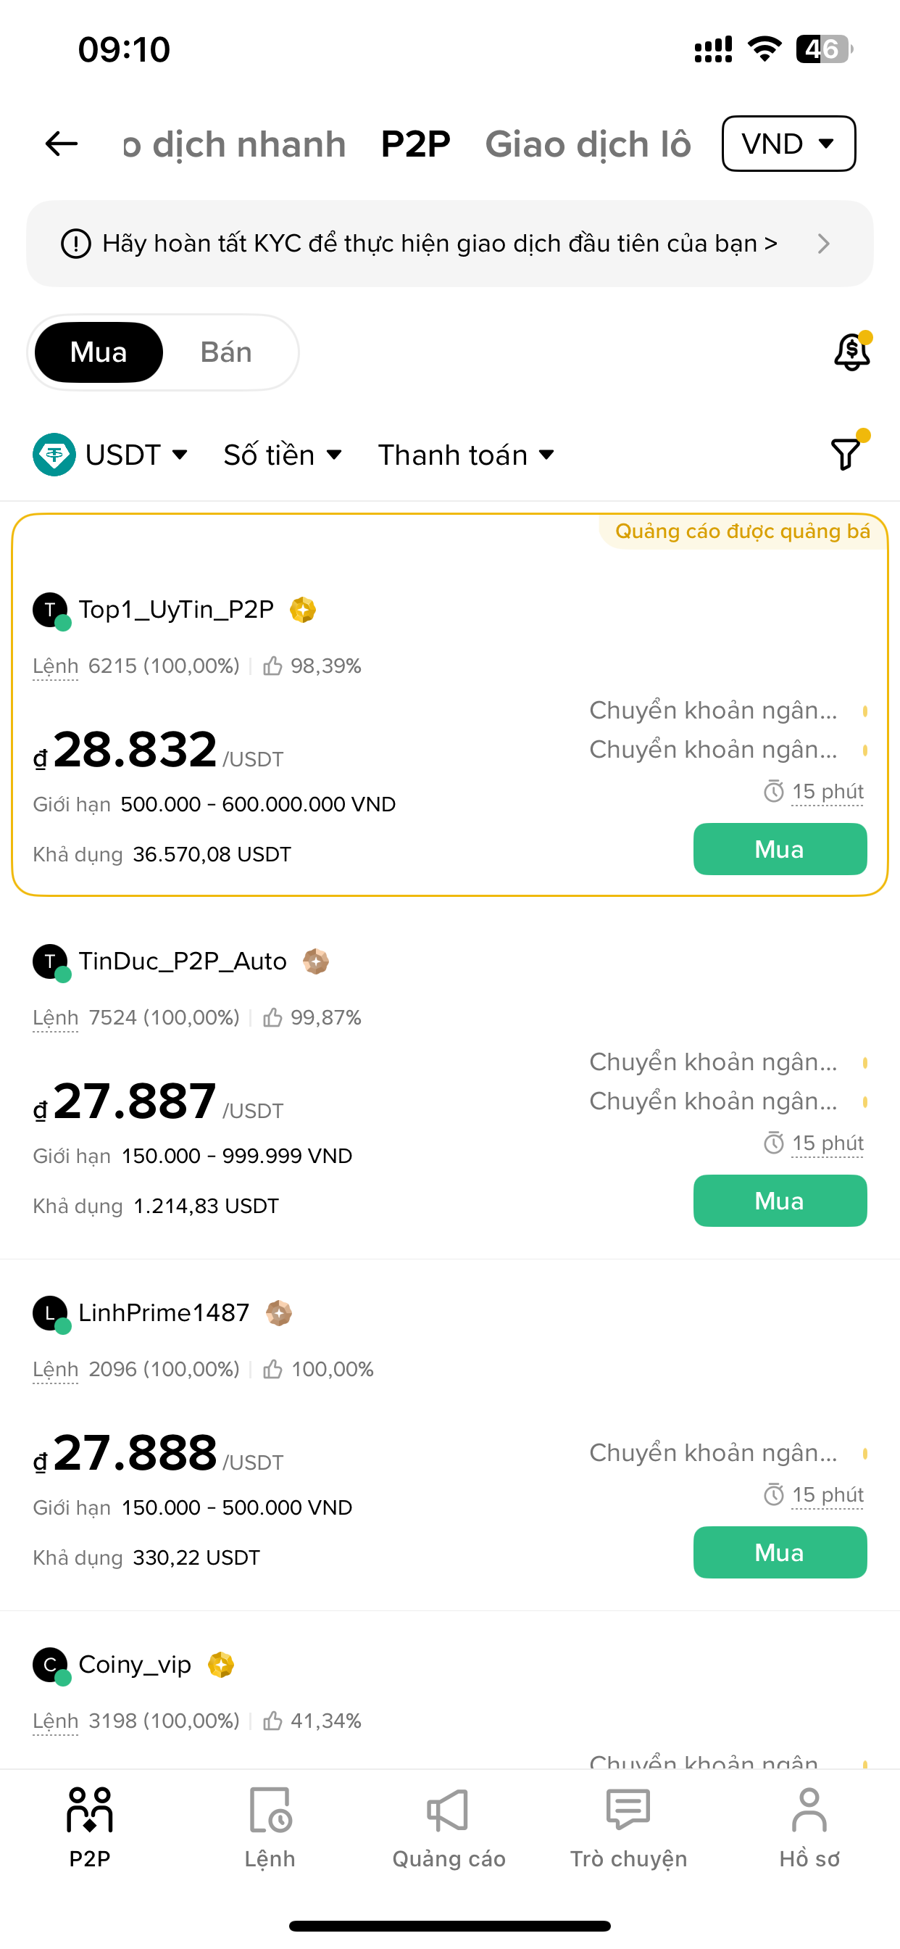The image size is (900, 1949).
Task: Expand the Số tiền amount dropdown
Action: 283,455
